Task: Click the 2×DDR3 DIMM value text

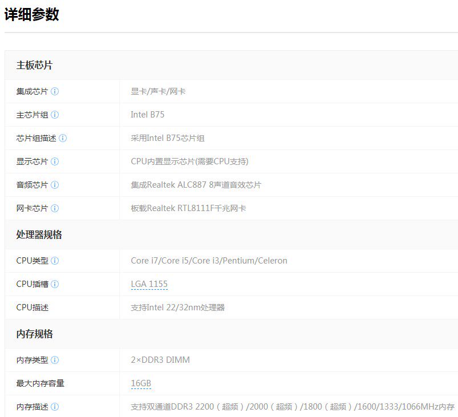Action: (160, 360)
